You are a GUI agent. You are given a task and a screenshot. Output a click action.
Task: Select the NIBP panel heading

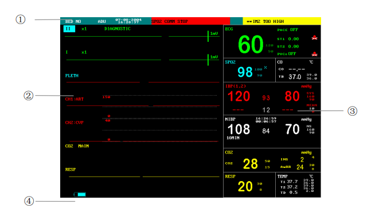coord(230,119)
